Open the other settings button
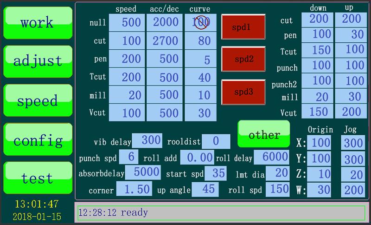The height and width of the screenshot is (225, 371). (264, 135)
